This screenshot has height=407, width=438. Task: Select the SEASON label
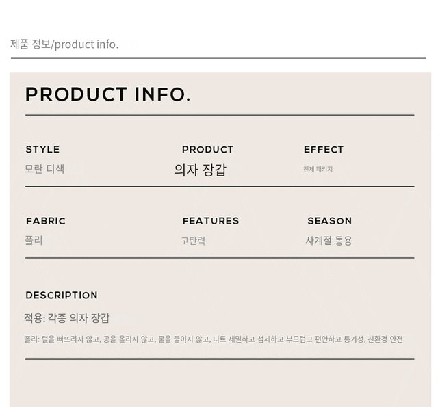[330, 221]
